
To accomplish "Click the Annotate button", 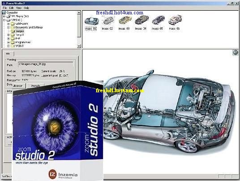I will click(35, 86).
